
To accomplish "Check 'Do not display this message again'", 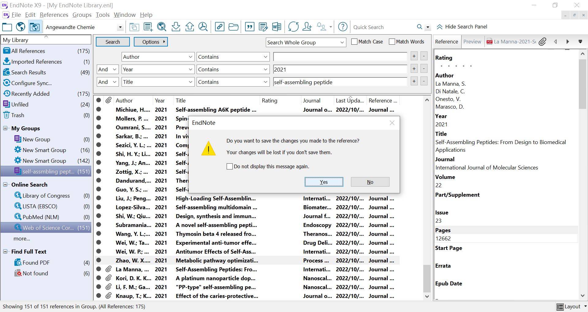I will (x=230, y=166).
